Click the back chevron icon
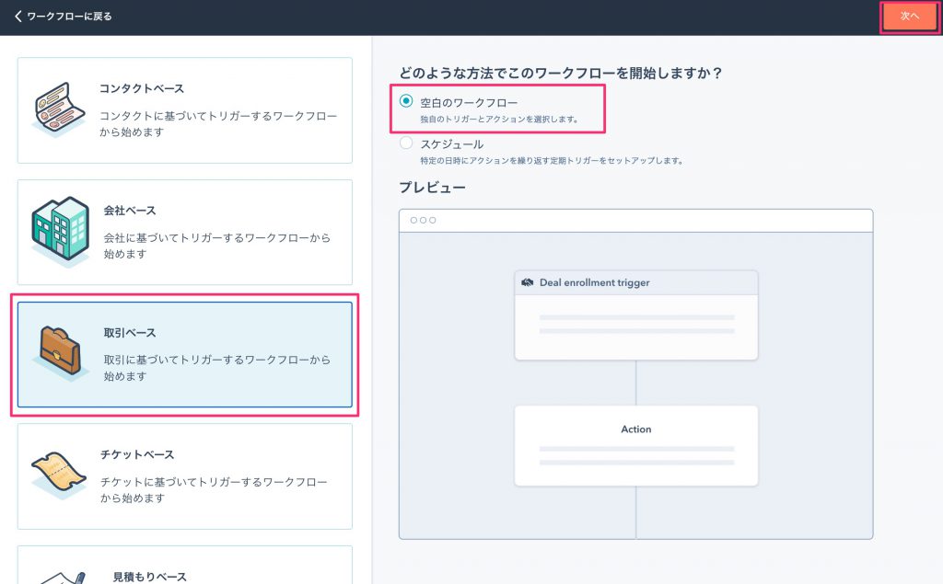This screenshot has width=943, height=584. coord(17,17)
